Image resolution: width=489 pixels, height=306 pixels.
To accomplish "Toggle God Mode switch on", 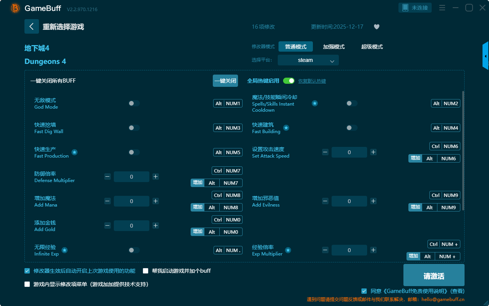I will click(x=134, y=103).
